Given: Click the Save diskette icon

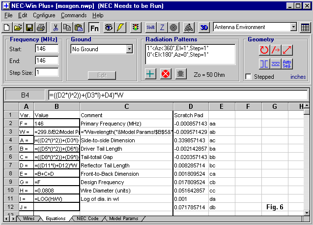Looking at the screenshot, I should tap(29, 27).
